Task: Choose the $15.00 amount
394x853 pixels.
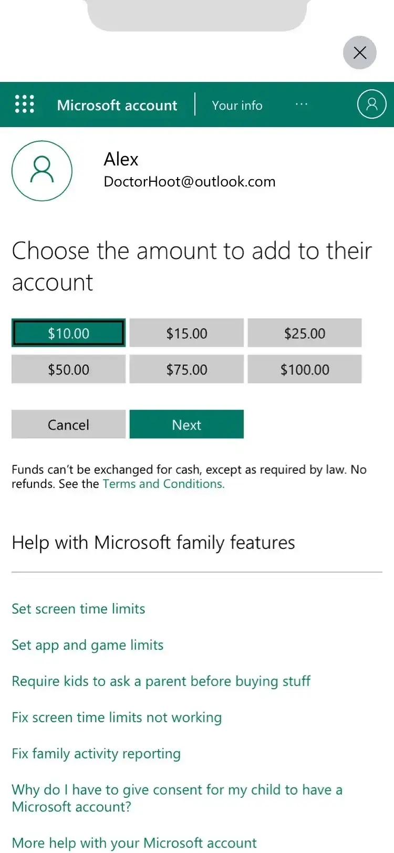Action: coord(186,333)
